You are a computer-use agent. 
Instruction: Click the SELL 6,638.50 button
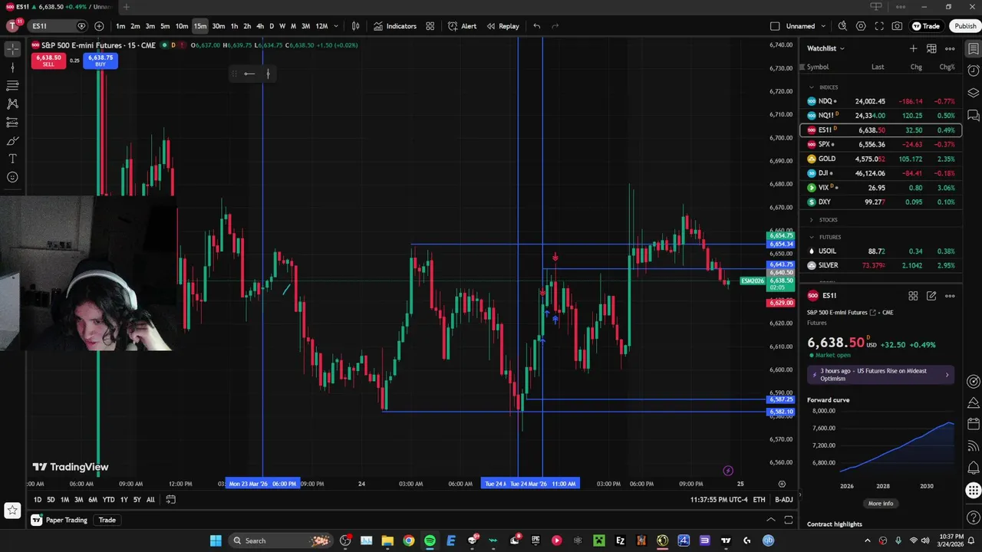48,61
